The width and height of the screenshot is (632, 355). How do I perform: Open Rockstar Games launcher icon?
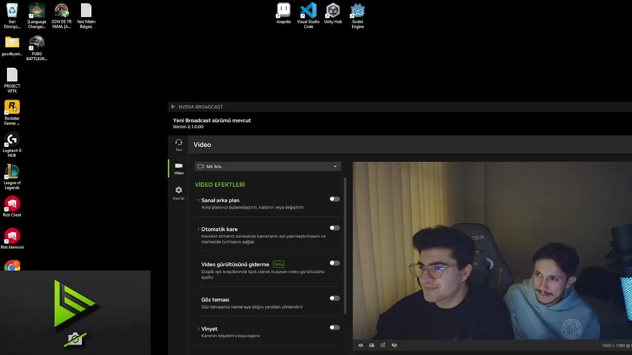tap(12, 112)
